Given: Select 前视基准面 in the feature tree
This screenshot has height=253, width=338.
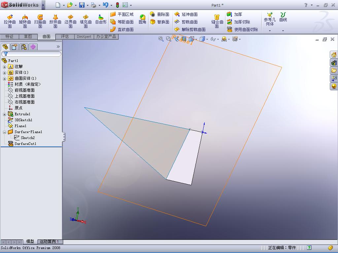Looking at the screenshot, I should (x=21, y=90).
